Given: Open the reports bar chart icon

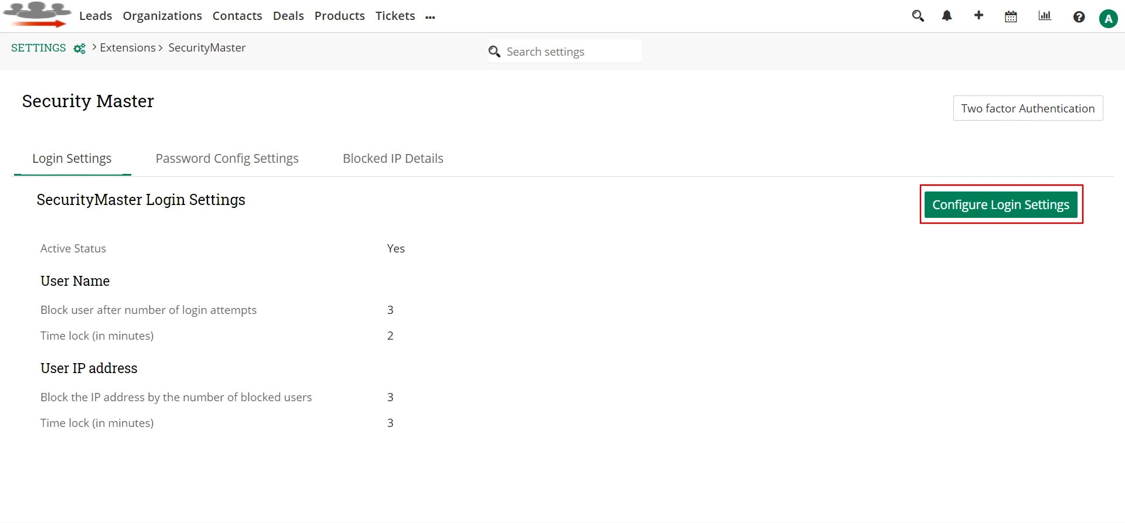Looking at the screenshot, I should click(x=1045, y=16).
